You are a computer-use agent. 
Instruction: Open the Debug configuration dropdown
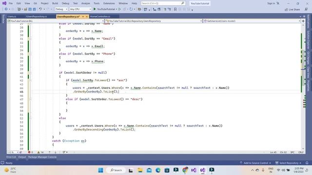point(61,9)
